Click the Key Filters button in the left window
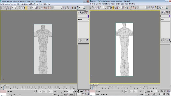The height and width of the screenshot is (96, 171). [x=71, y=94]
